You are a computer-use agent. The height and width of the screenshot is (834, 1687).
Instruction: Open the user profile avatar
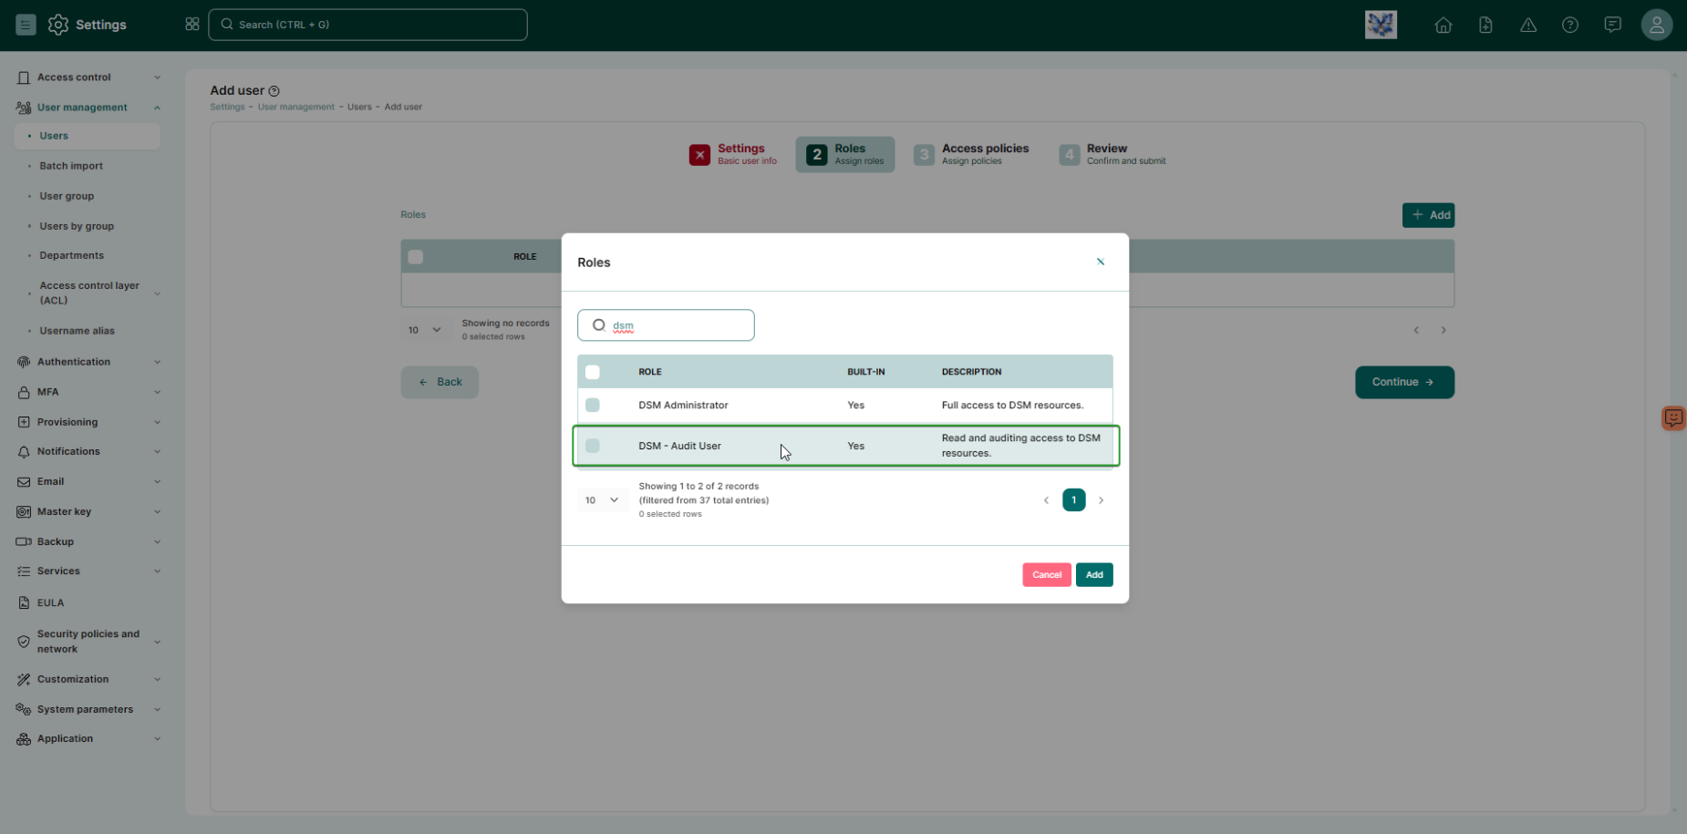(x=1656, y=25)
